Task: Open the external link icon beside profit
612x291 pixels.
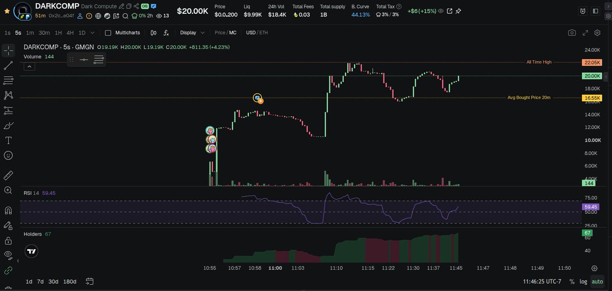Action: coord(449,11)
